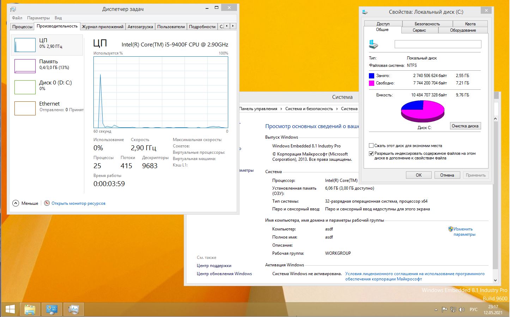The height and width of the screenshot is (317, 510).
Task: Open the Безопасность tab in disk properties
Action: pos(427,24)
